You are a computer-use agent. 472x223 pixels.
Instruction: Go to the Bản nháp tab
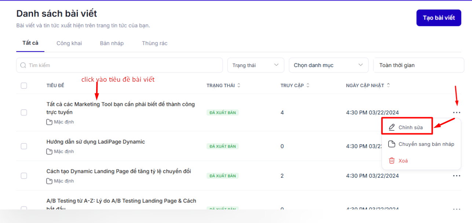(112, 43)
